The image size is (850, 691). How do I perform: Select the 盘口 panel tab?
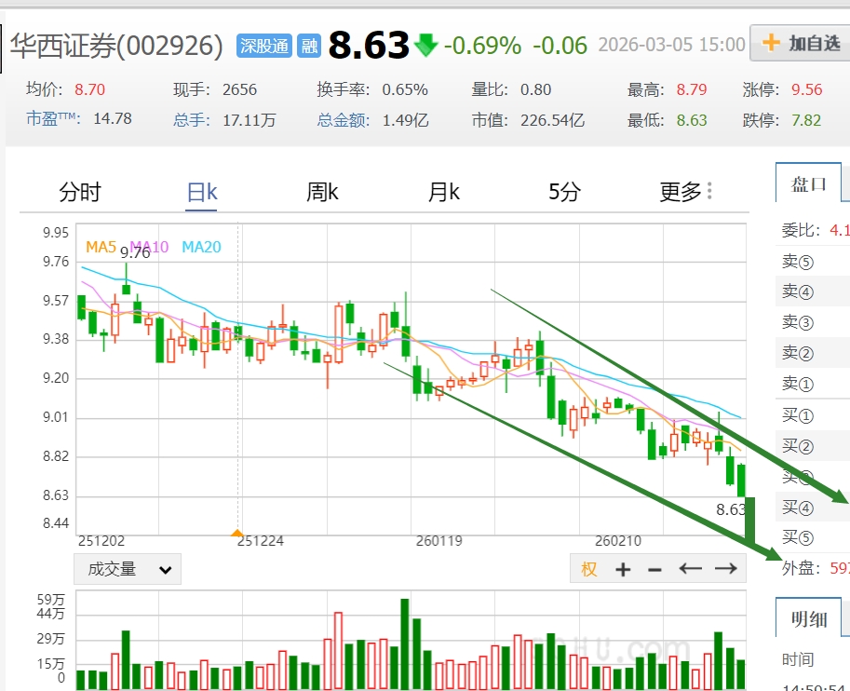tap(808, 183)
